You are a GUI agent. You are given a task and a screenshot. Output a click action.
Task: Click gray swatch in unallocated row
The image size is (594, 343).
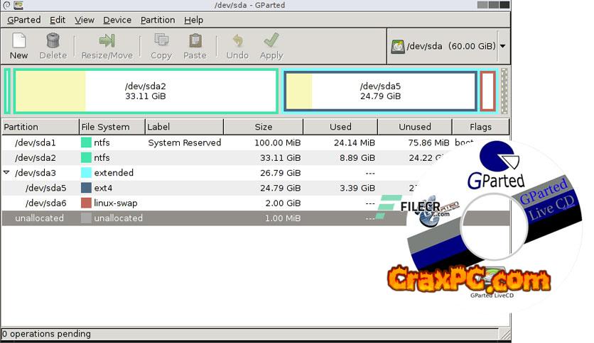click(x=86, y=218)
